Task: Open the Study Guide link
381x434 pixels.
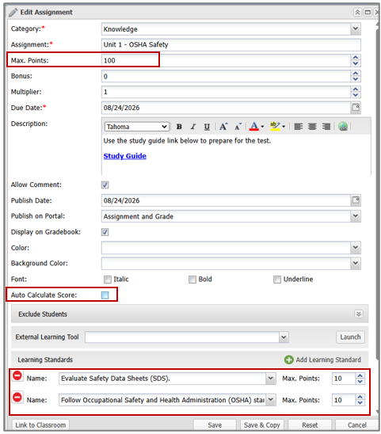Action: click(x=125, y=156)
